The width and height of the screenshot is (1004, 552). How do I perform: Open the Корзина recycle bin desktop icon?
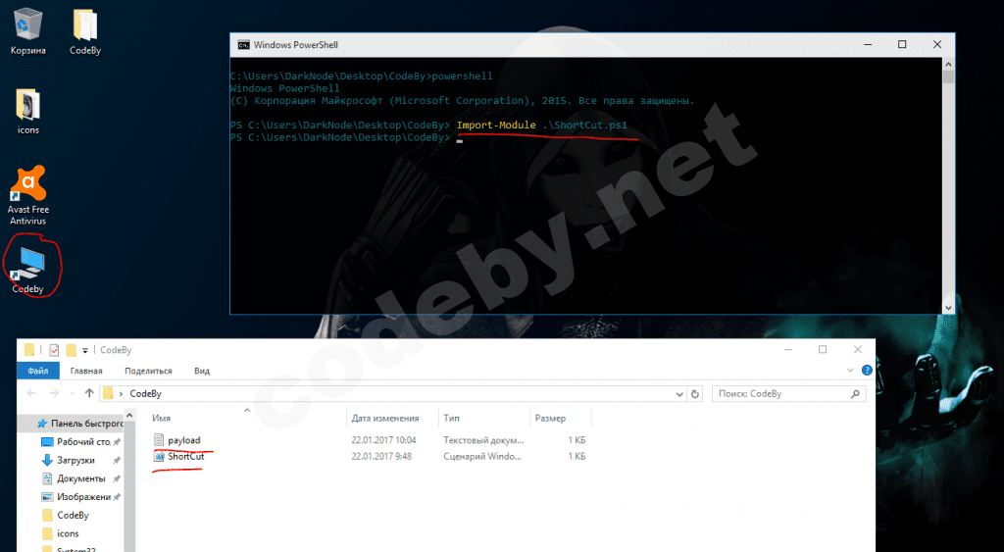27,32
